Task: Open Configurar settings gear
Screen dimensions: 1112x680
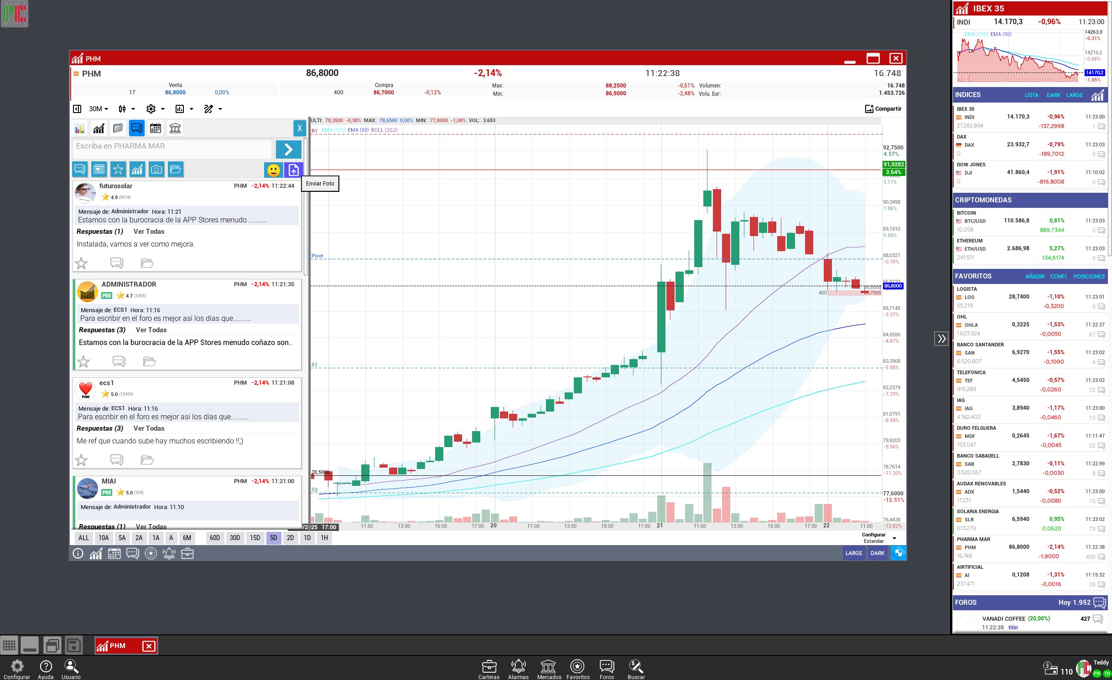Action: click(17, 670)
